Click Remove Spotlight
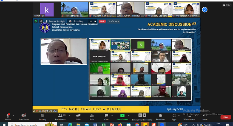 tap(55, 21)
